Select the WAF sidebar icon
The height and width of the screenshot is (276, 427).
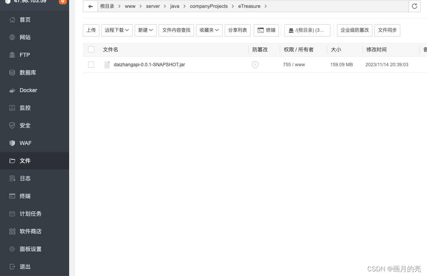point(25,143)
